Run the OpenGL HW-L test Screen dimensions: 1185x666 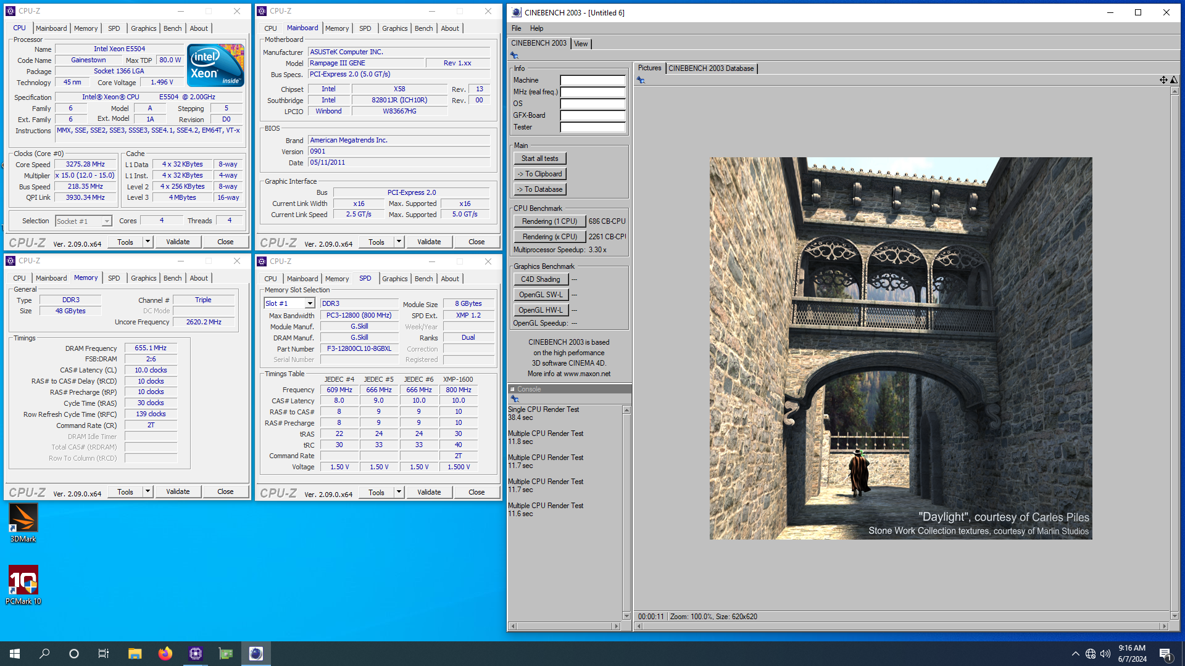click(540, 310)
